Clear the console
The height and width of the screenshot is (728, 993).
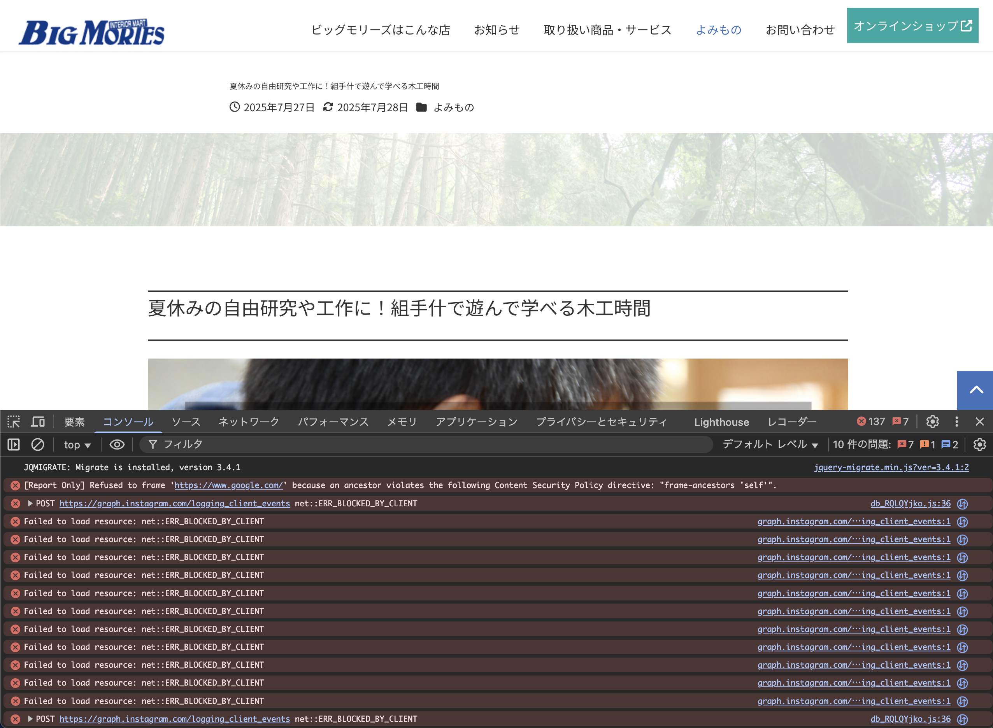37,444
